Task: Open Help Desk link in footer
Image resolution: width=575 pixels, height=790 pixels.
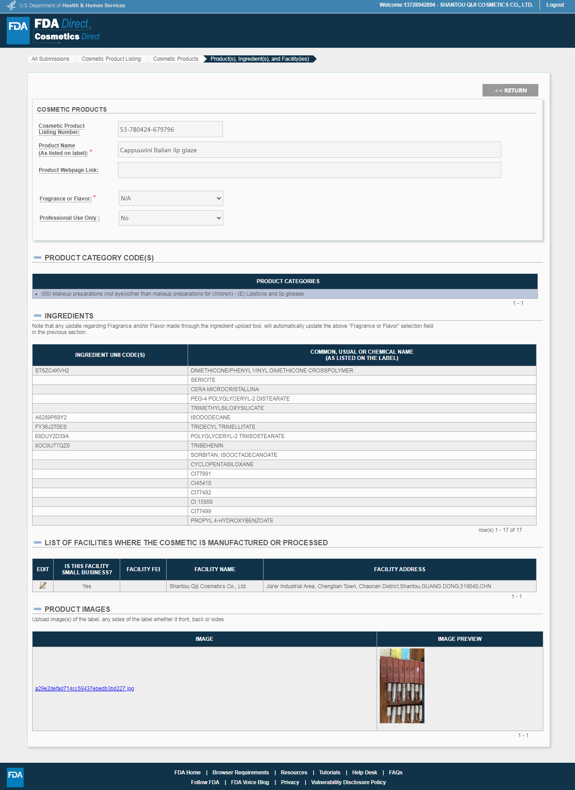Action: pyautogui.click(x=364, y=773)
